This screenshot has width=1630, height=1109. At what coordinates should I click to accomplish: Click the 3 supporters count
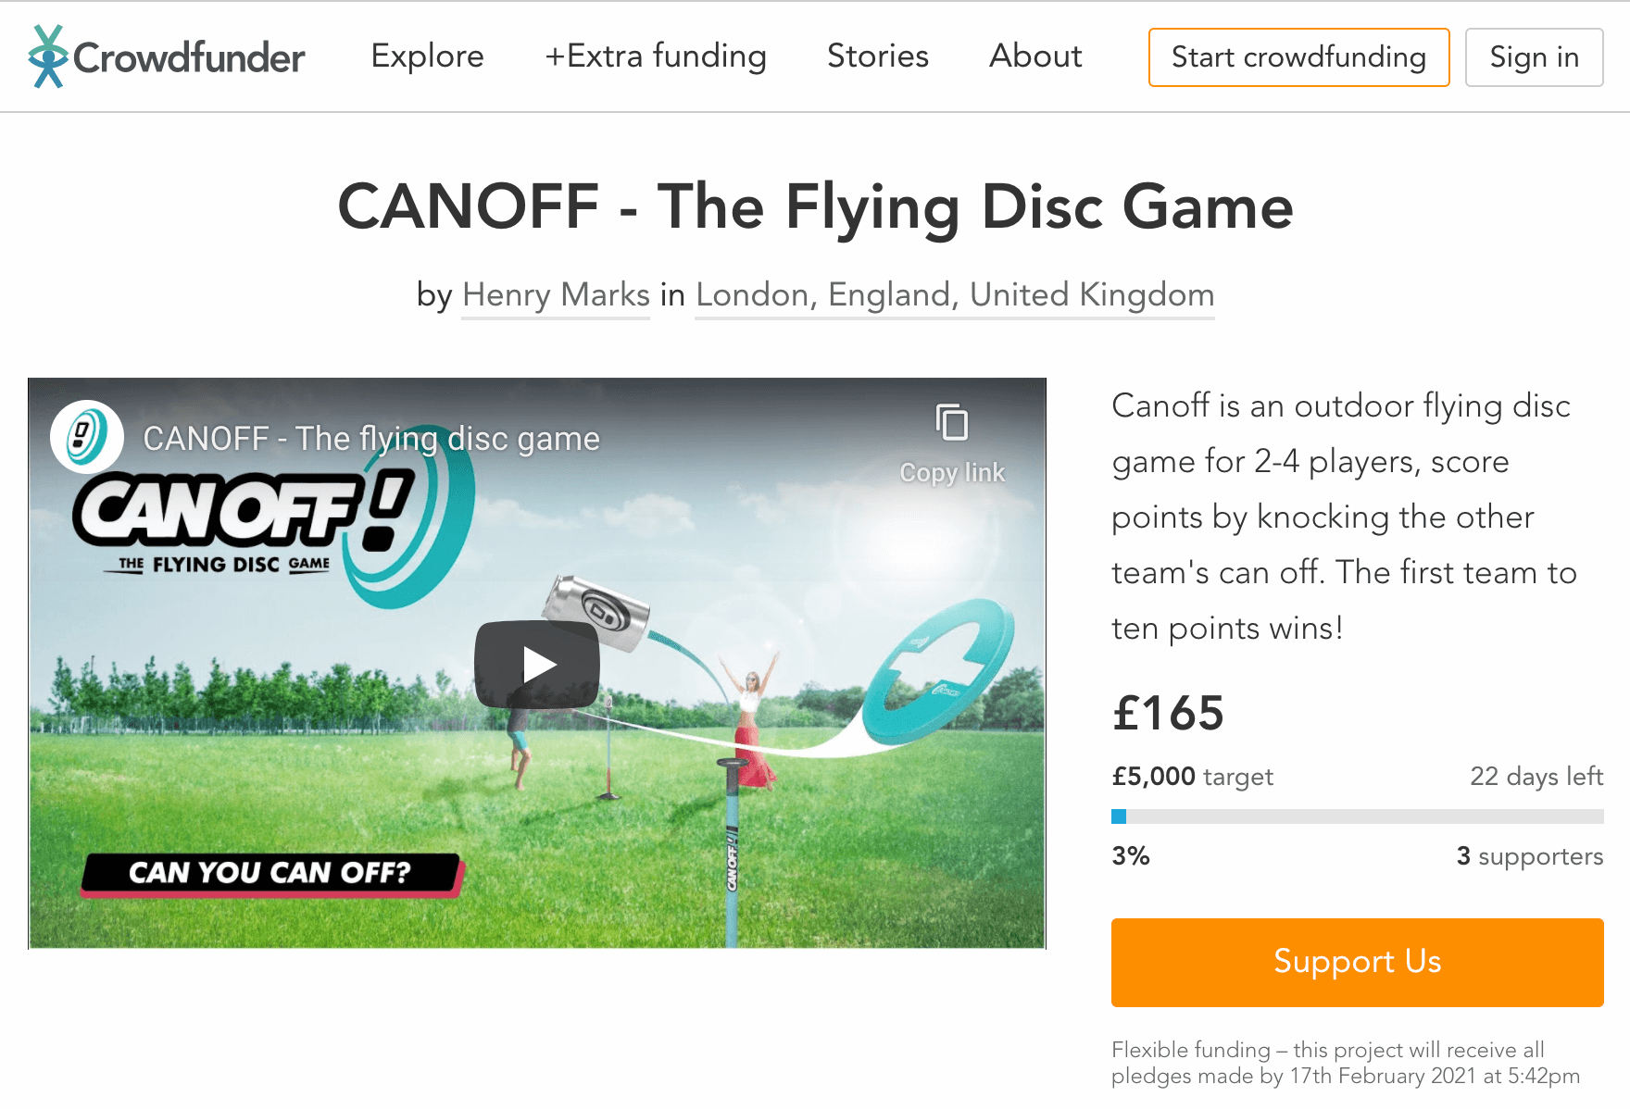[1529, 856]
